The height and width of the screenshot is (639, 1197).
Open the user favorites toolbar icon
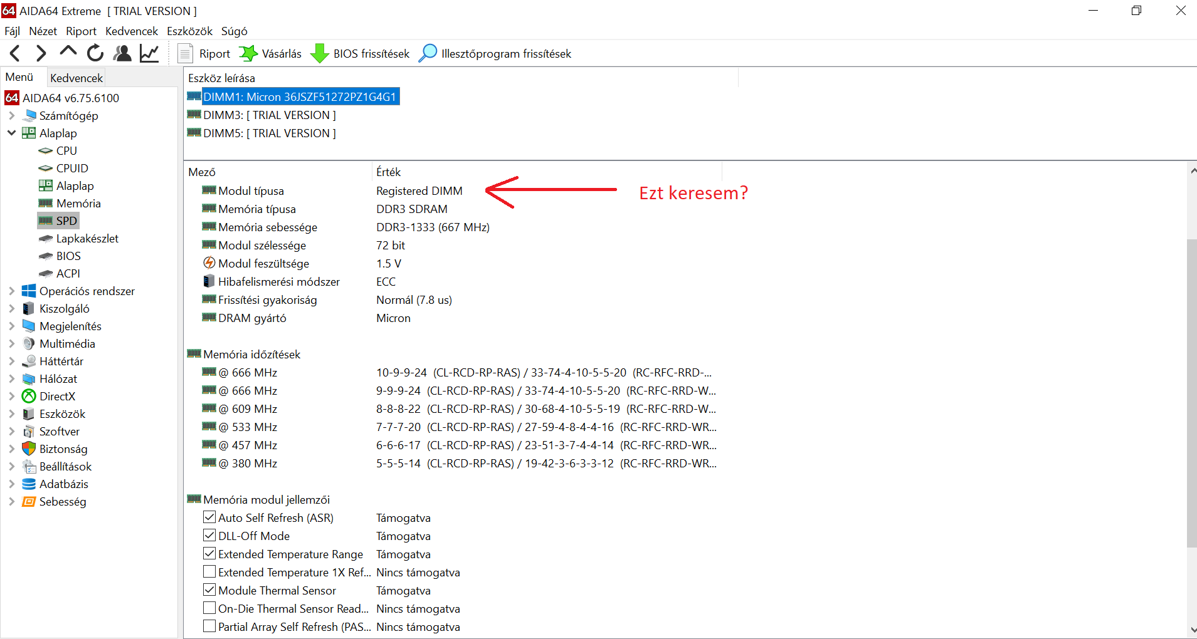(122, 53)
